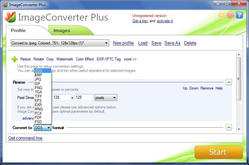This screenshot has height=165, width=249.
Task: Click the Delete profile link
Action: (190, 43)
